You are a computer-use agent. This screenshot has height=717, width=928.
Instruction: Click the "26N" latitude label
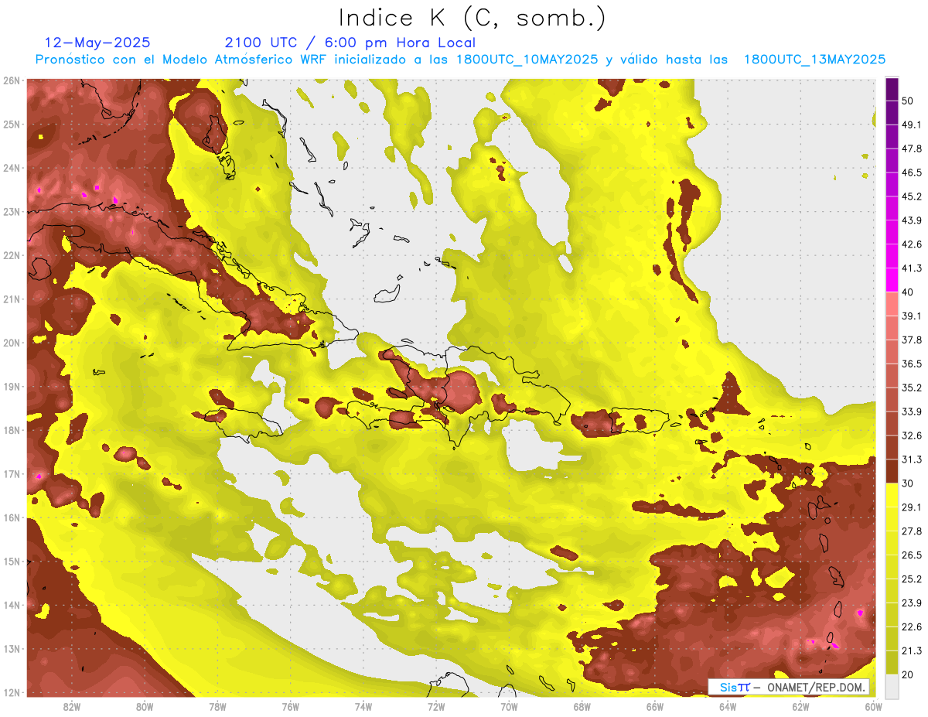(12, 80)
